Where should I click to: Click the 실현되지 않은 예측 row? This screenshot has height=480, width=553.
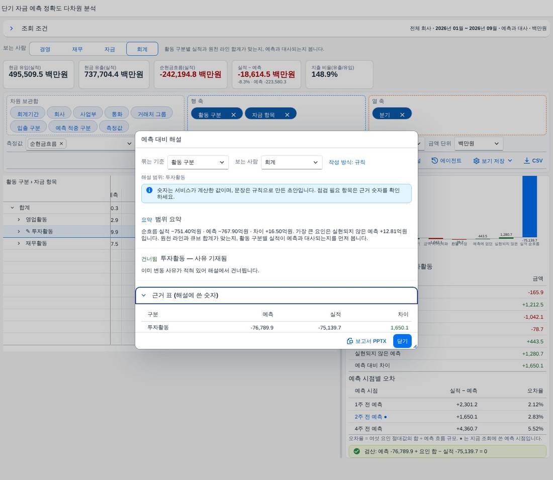[x=448, y=353]
